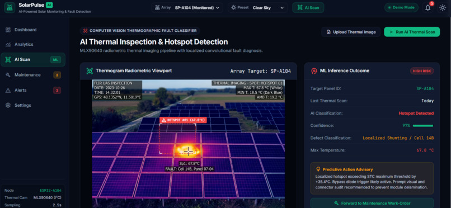Click the Hotspot #01 (67.8°C) label
Image resolution: width=451 pixels, height=208 pixels.
point(183,120)
